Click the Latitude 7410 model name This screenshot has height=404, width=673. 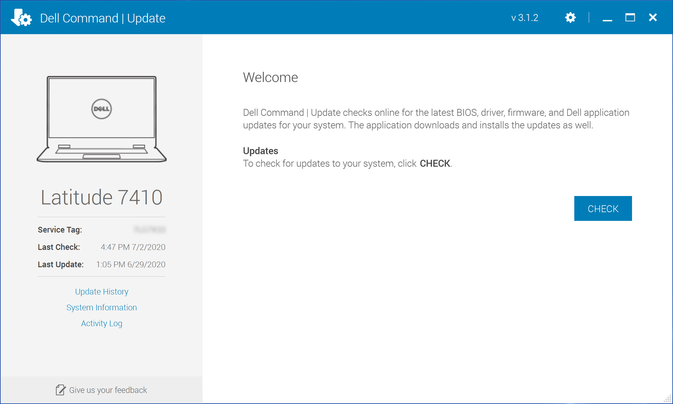(x=102, y=197)
